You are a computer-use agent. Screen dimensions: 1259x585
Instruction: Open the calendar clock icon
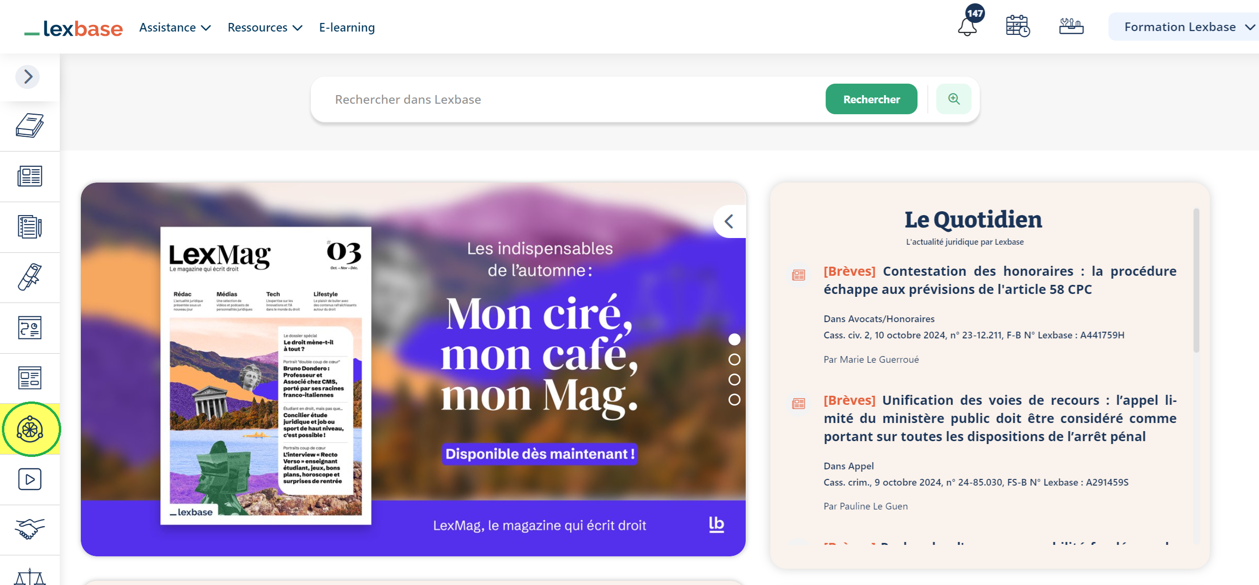coord(1017,26)
